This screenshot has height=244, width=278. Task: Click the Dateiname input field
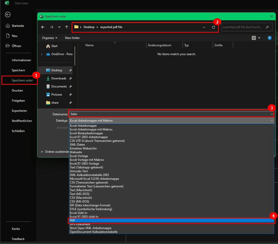(169, 114)
